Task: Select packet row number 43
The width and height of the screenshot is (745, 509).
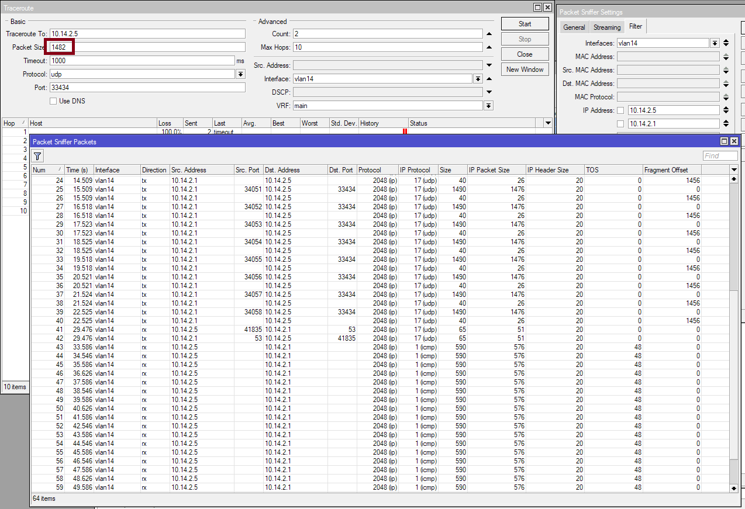Action: pyautogui.click(x=380, y=347)
